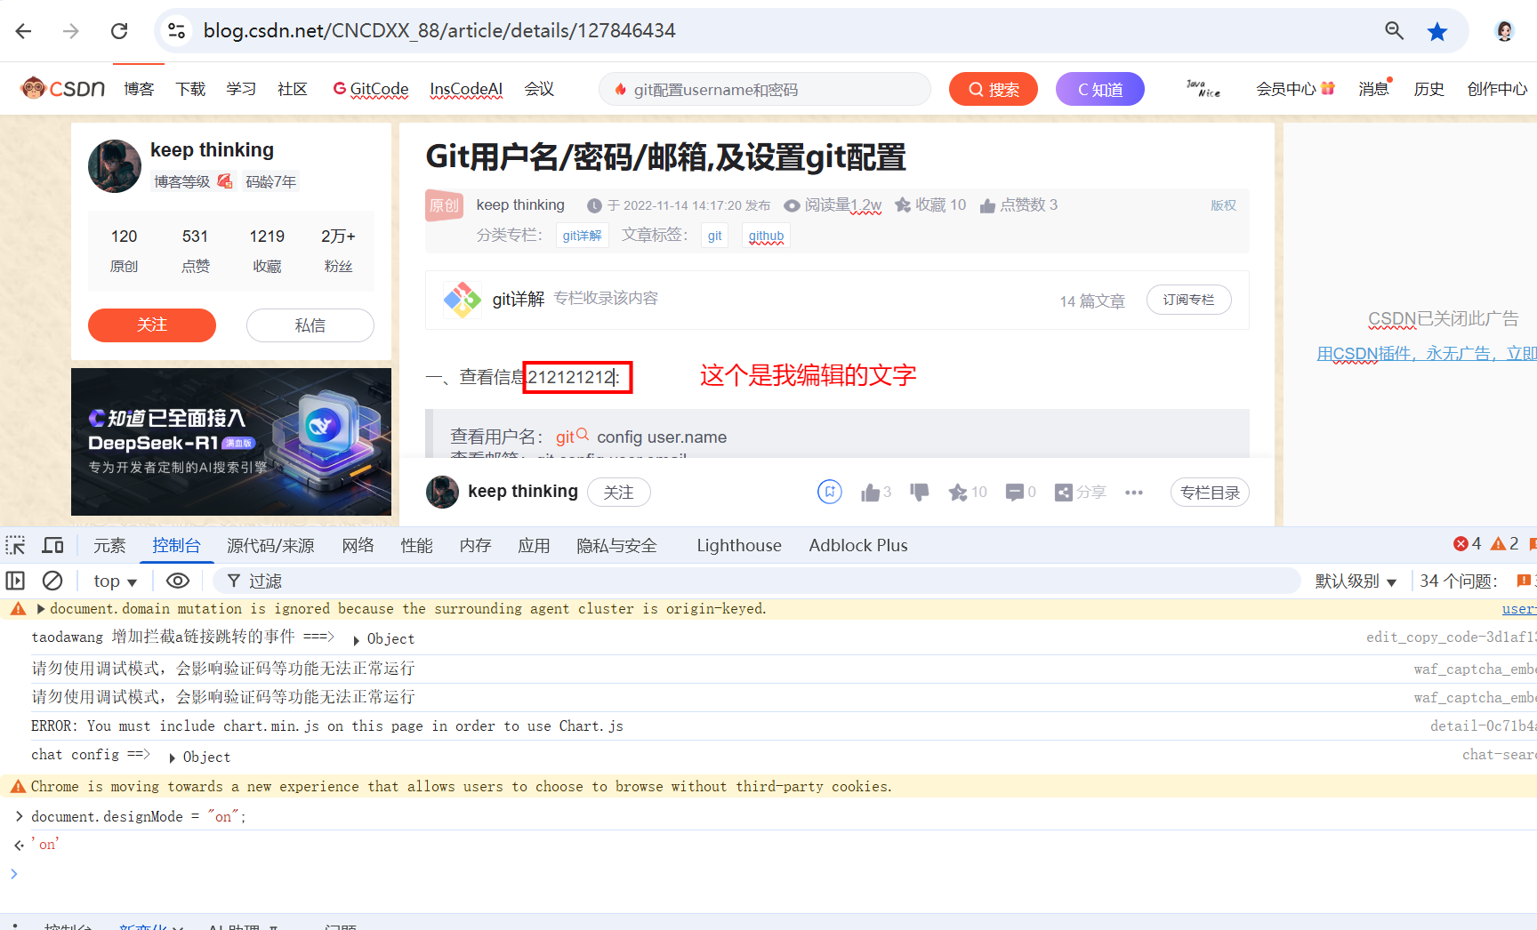The image size is (1537, 930).
Task: Open the 默认级别 log level dropdown
Action: (1355, 580)
